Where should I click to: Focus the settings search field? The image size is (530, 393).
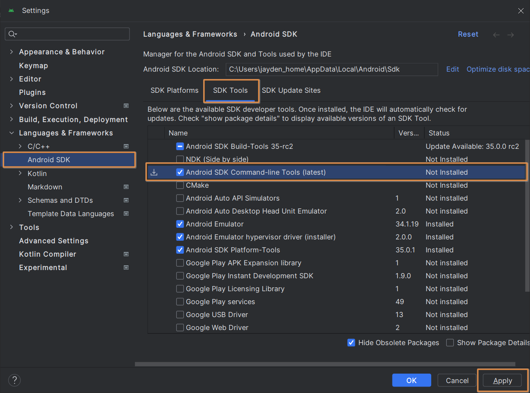coord(67,34)
